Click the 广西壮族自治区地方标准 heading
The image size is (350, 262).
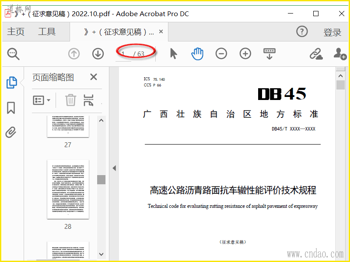click(231, 114)
